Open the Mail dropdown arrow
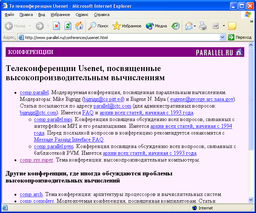The height and width of the screenshot is (213, 256). coord(195,26)
